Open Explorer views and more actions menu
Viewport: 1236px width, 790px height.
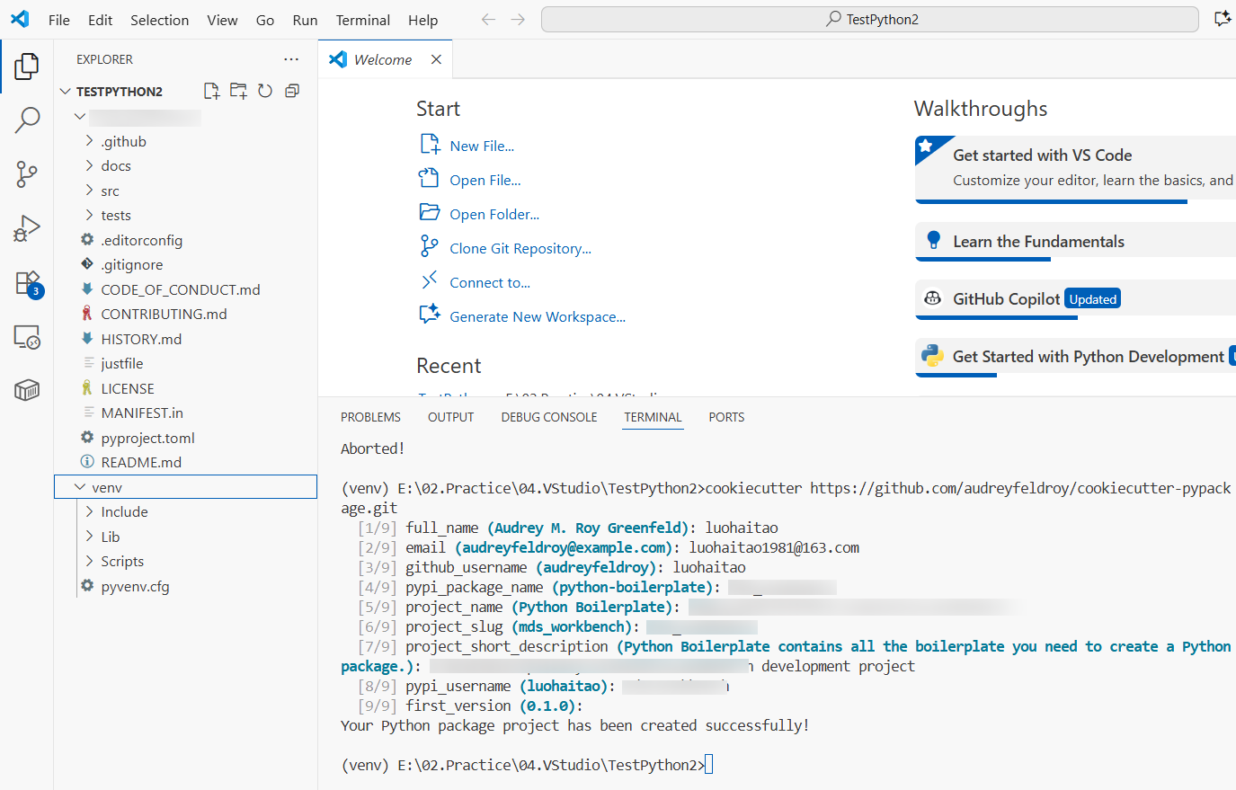(x=291, y=59)
